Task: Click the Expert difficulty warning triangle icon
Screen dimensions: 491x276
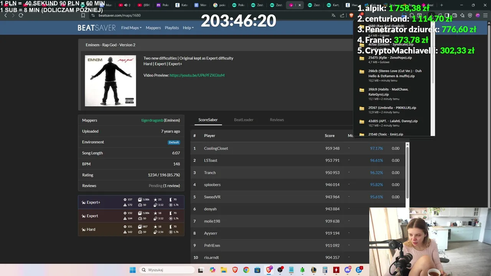Action: (x=125, y=219)
